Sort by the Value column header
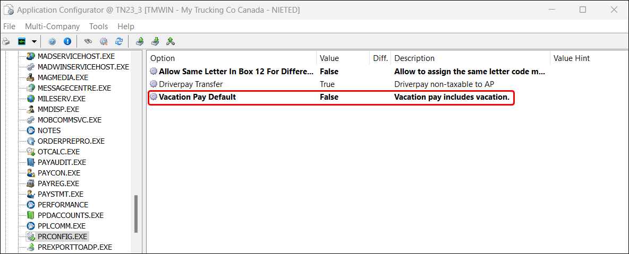This screenshot has width=629, height=254. [x=329, y=58]
